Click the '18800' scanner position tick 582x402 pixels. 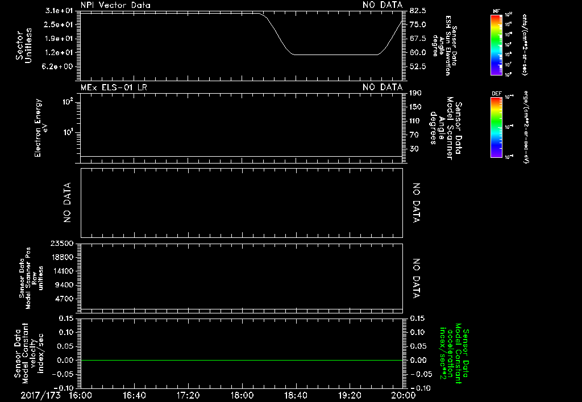tap(61, 257)
